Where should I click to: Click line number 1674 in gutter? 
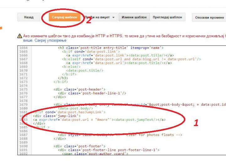coord(23,86)
